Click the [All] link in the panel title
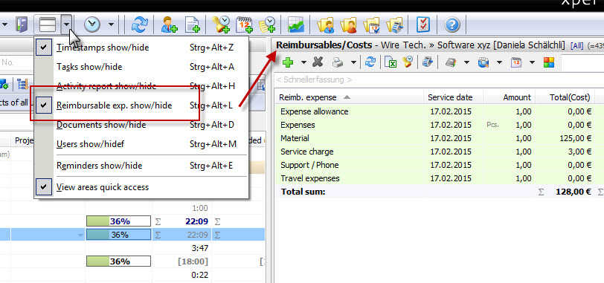 [x=577, y=46]
